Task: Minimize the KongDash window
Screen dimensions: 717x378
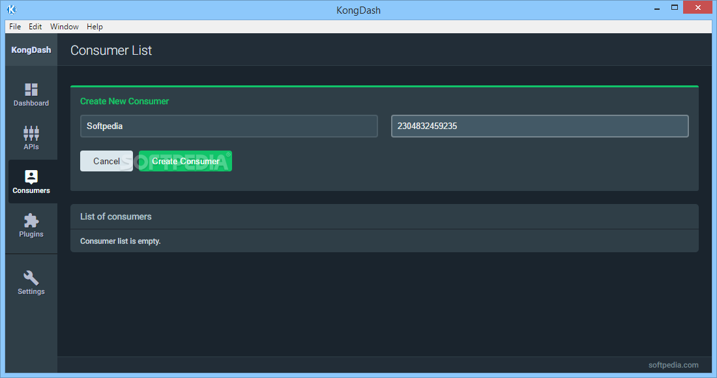Action: click(x=657, y=8)
